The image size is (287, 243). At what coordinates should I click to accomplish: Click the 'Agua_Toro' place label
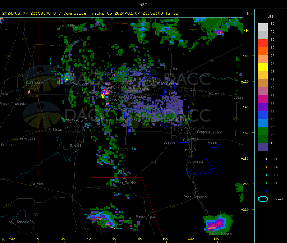pos(34,82)
